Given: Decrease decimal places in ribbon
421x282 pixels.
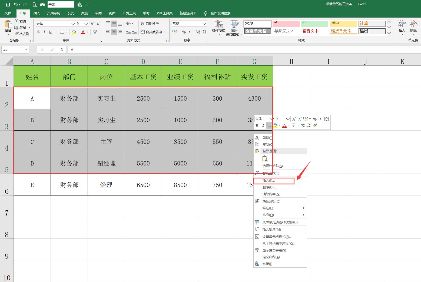Looking at the screenshot, I should (x=204, y=32).
